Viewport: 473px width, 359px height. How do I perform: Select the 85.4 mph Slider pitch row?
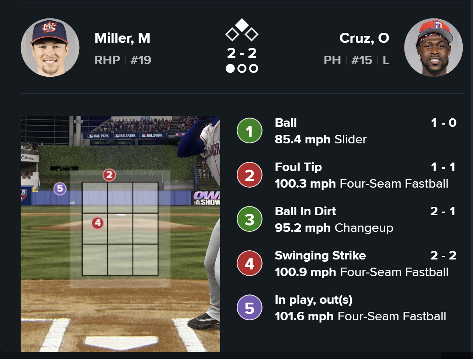pos(320,139)
